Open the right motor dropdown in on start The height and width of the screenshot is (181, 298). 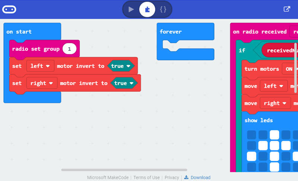pos(42,83)
